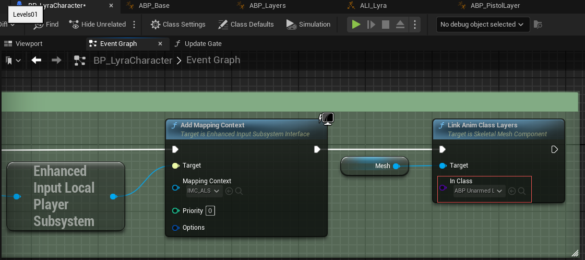Image resolution: width=585 pixels, height=260 pixels.
Task: Open Class Defaults
Action: (246, 24)
